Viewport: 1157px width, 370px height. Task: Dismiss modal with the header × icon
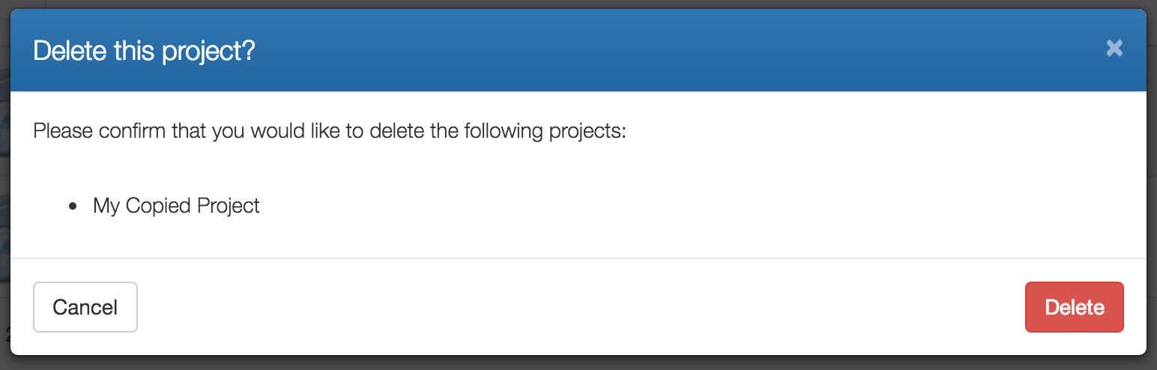tap(1114, 49)
